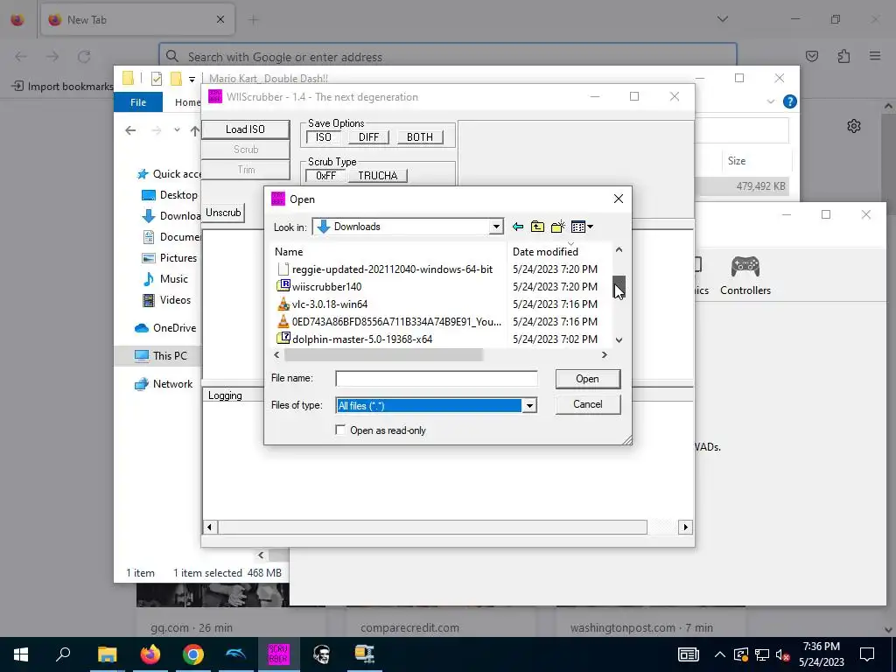Open the Firefox application menu
The height and width of the screenshot is (672, 896).
(875, 56)
